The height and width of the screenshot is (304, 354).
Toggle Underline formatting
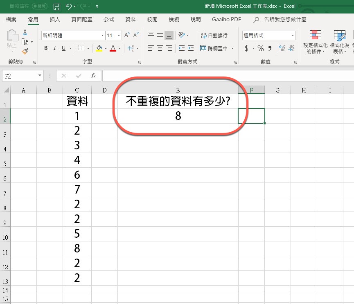point(64,48)
